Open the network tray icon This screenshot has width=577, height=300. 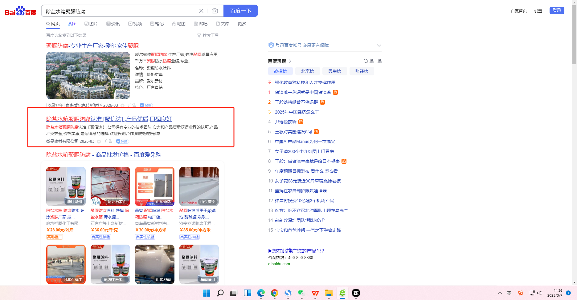point(532,293)
